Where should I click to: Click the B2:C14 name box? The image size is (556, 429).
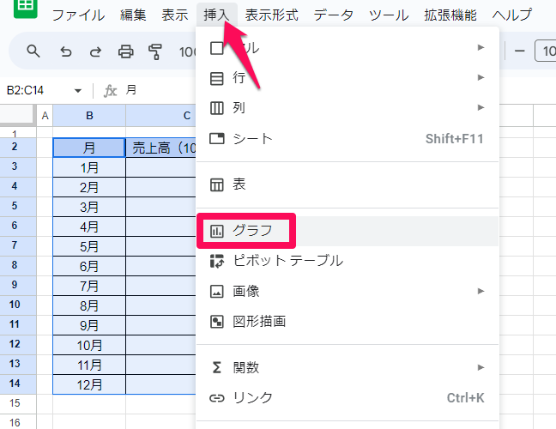click(25, 90)
